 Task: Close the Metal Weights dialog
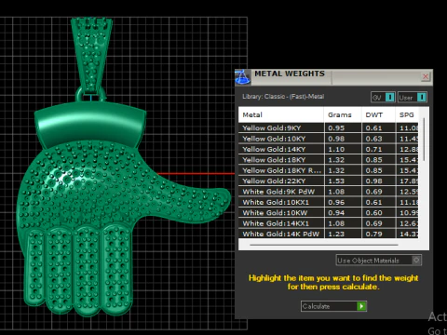coord(426,76)
